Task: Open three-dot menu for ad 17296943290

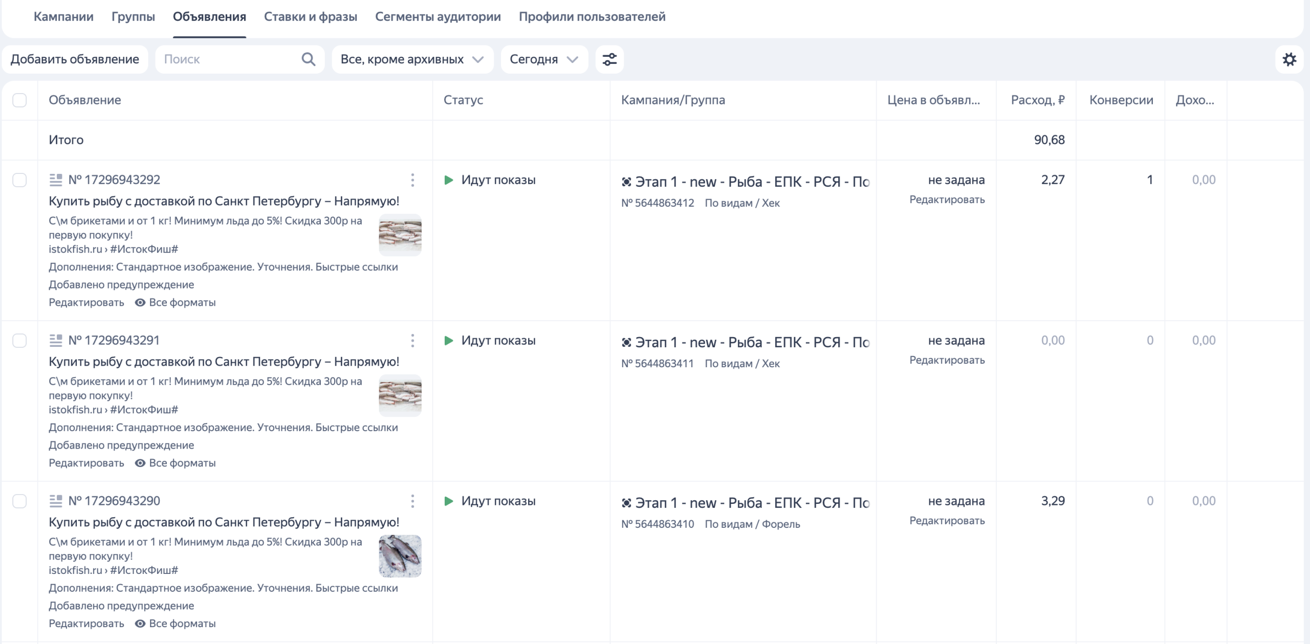Action: [x=412, y=501]
